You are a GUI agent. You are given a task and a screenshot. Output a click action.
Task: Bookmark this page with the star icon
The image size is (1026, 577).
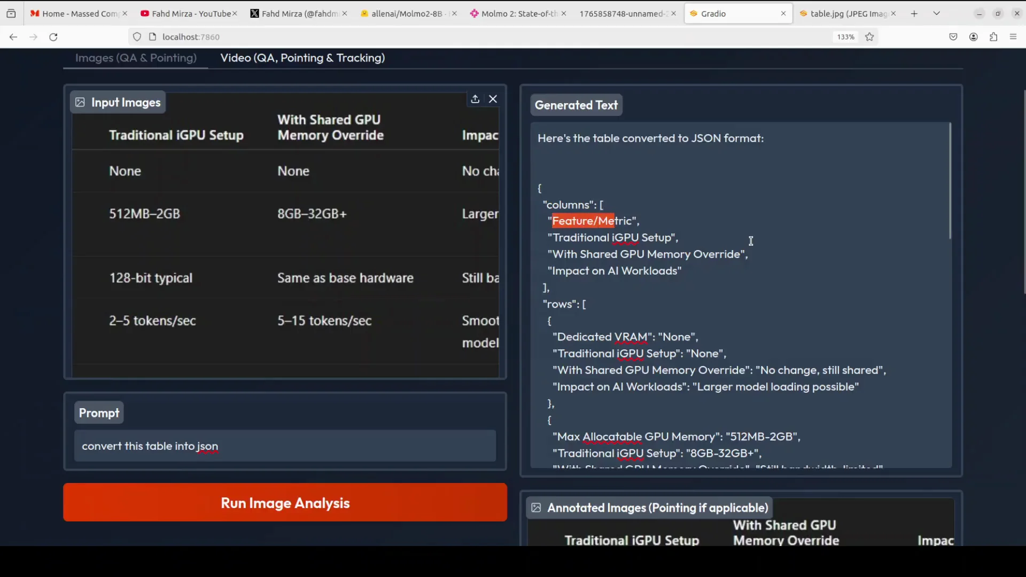pyautogui.click(x=869, y=37)
